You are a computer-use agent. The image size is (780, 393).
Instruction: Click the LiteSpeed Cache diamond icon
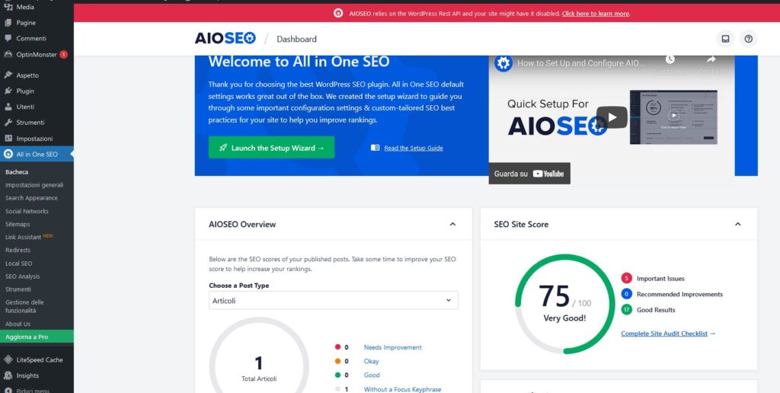tap(8, 359)
